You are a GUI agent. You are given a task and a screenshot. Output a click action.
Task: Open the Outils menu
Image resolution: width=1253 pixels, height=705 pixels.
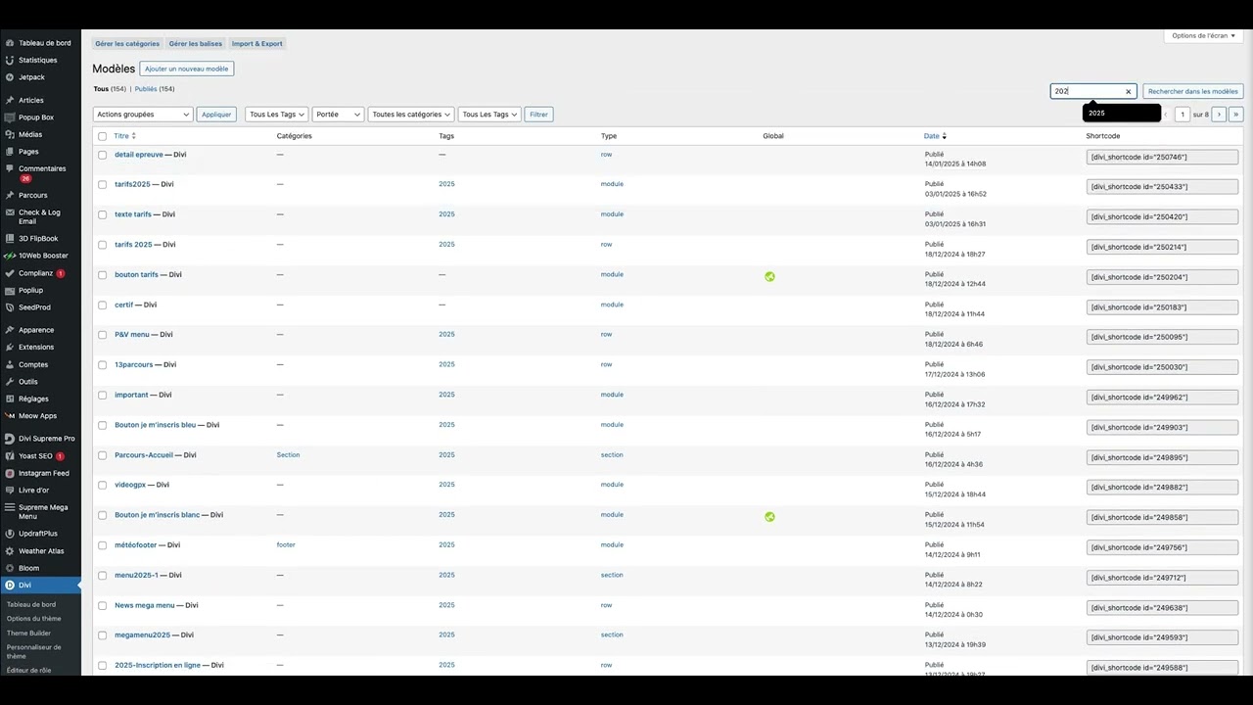27,382
